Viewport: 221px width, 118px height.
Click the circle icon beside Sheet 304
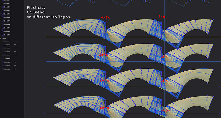click(3, 18)
